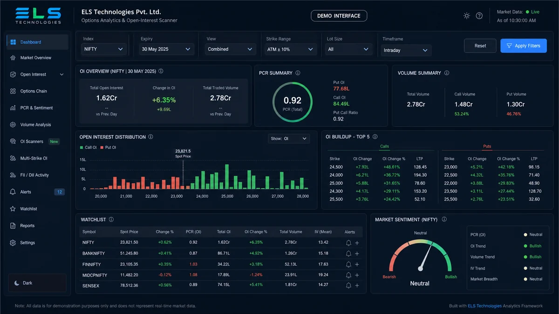Click the alert bell in MIDCPNIFTY row

pyautogui.click(x=348, y=275)
